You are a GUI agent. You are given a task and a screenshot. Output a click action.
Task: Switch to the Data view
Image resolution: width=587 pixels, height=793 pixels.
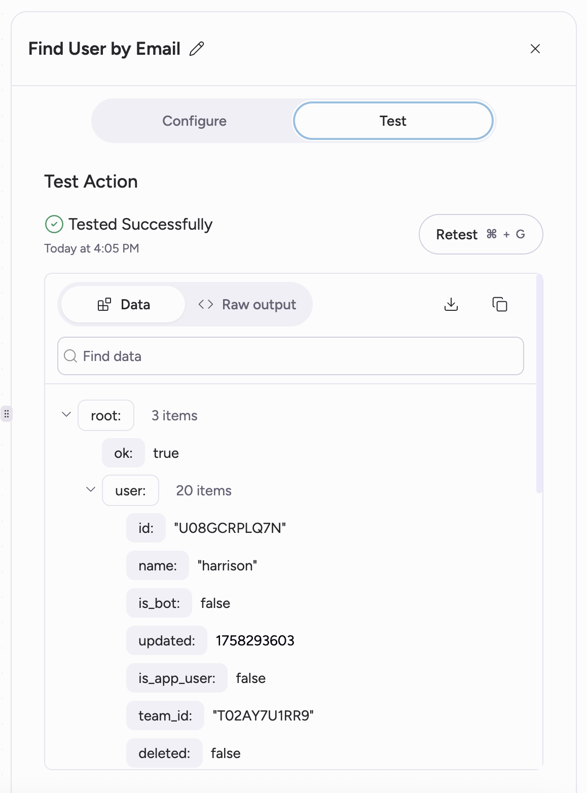coord(124,305)
